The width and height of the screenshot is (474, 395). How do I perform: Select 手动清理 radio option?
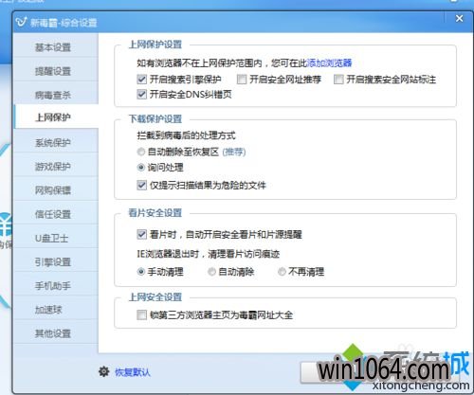pos(141,272)
